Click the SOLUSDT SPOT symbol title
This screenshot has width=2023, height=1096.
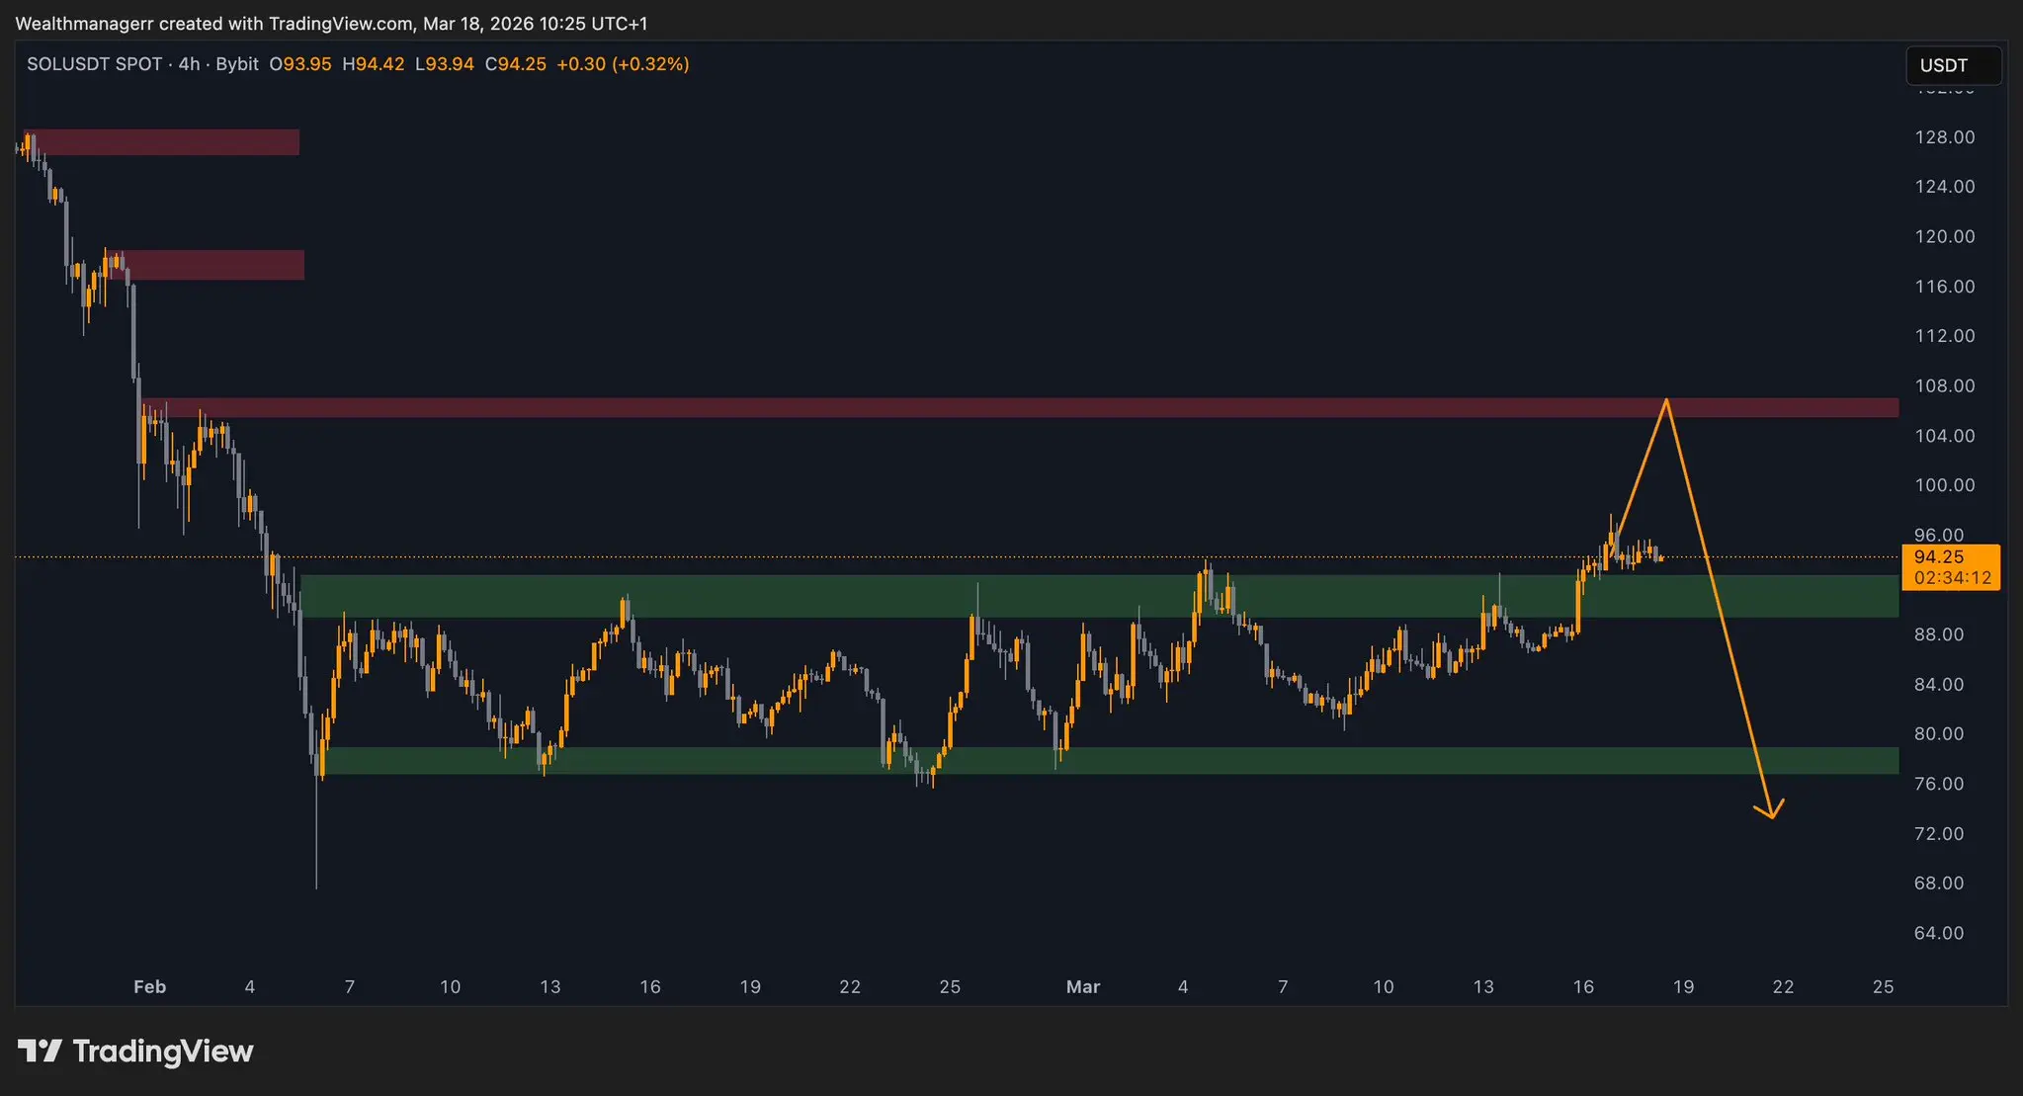(x=95, y=64)
